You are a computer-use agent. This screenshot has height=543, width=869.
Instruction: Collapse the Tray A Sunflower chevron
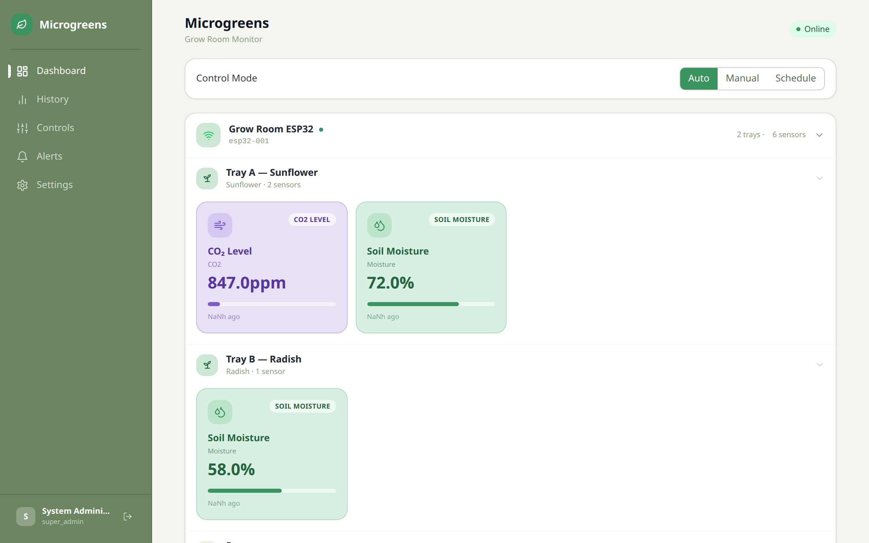(819, 178)
